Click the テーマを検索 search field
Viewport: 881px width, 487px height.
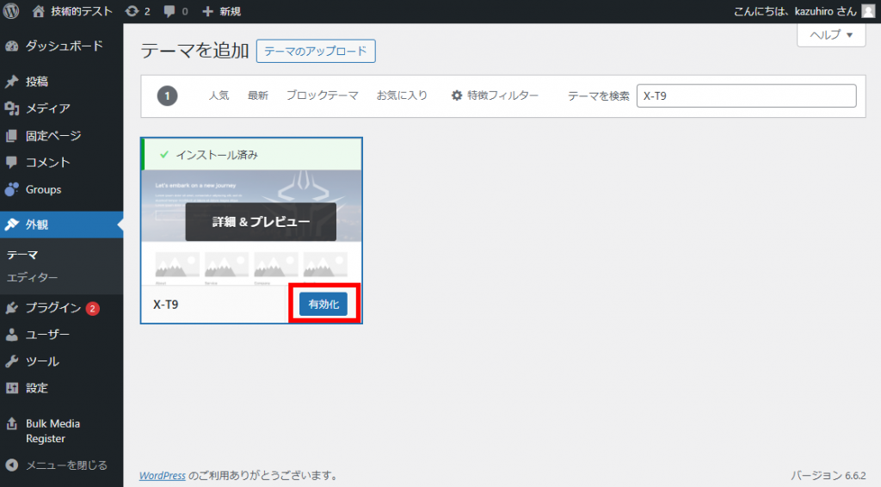[746, 96]
